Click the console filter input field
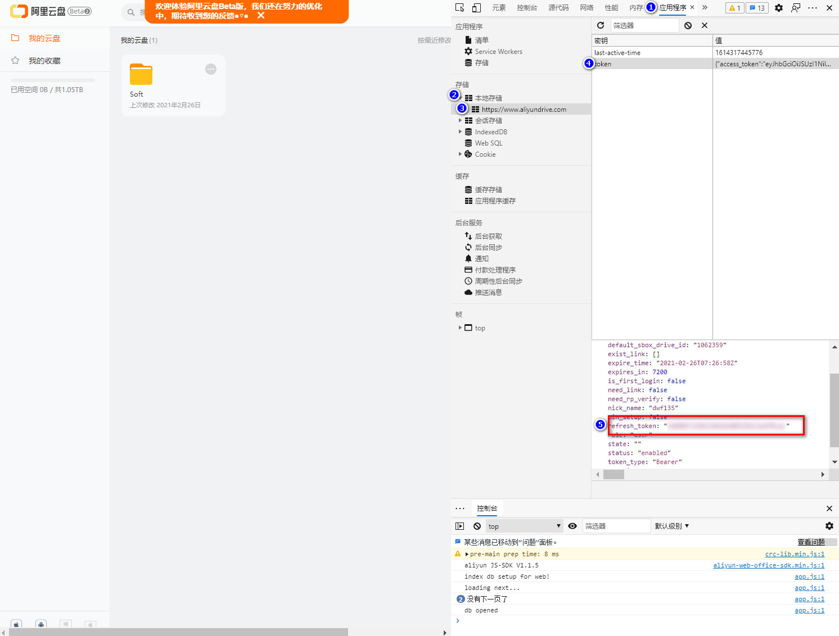Screen dimensions: 839x636 616,526
